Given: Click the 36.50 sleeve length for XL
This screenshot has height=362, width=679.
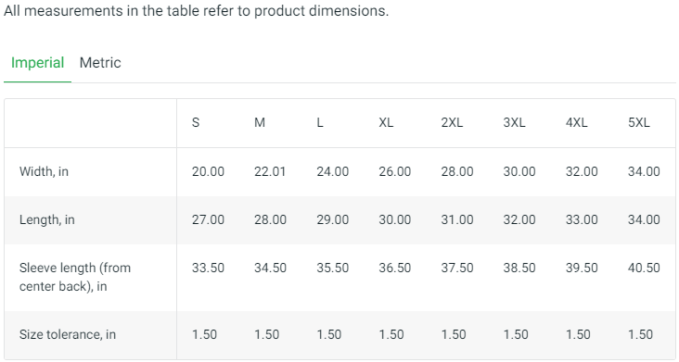Looking at the screenshot, I should point(394,268).
